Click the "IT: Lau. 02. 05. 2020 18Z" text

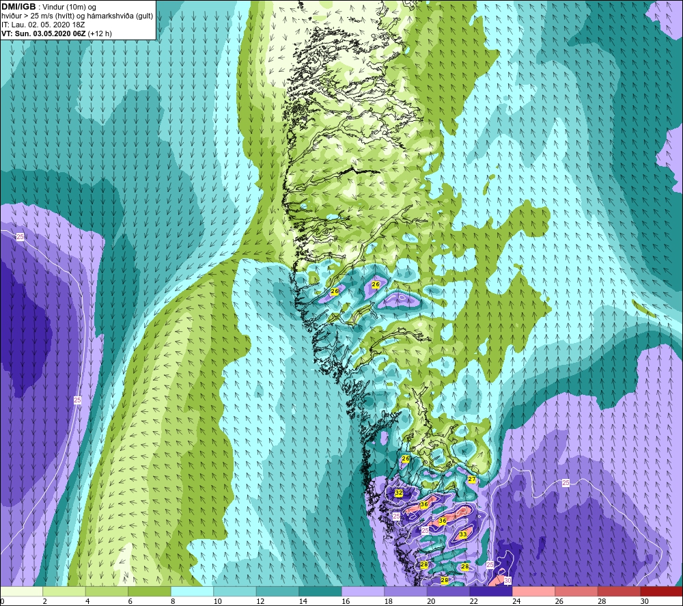click(x=43, y=25)
